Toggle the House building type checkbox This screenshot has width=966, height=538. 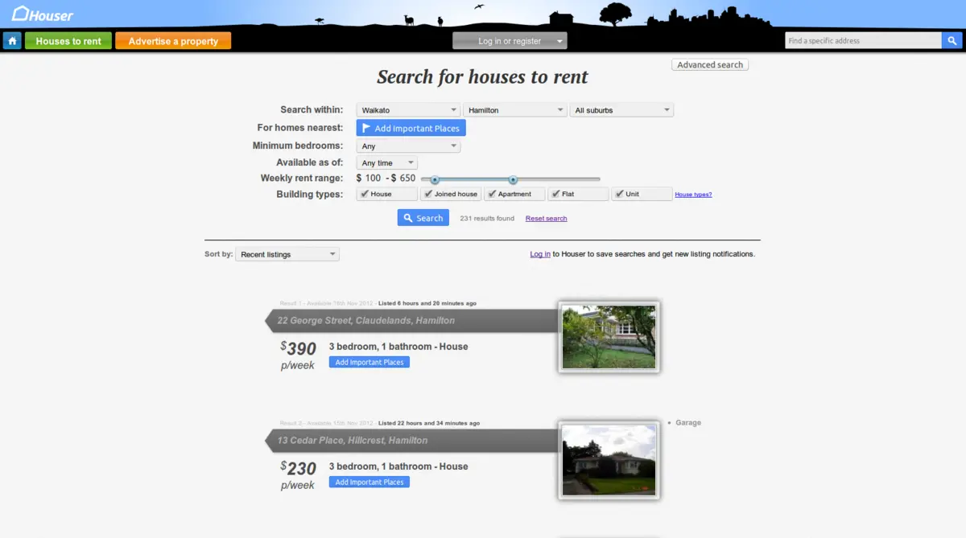click(365, 194)
